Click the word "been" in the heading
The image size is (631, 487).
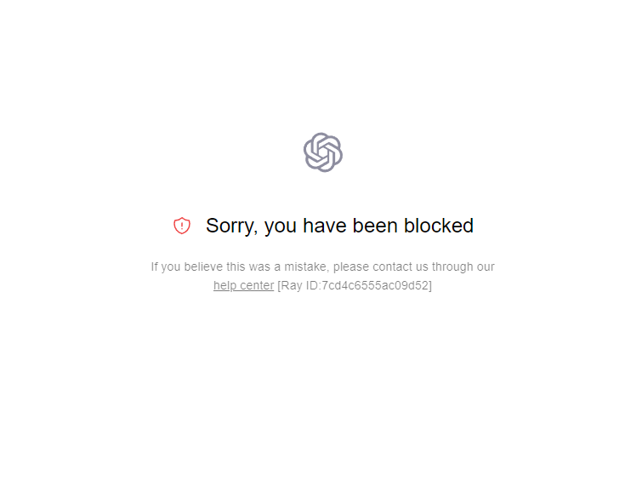click(375, 226)
